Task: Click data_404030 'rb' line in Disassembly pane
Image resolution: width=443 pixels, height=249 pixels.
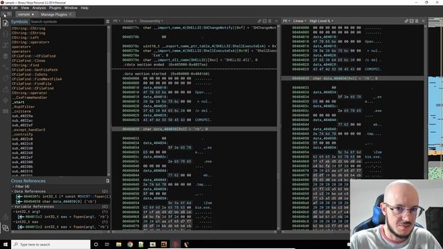Action: pos(195,129)
